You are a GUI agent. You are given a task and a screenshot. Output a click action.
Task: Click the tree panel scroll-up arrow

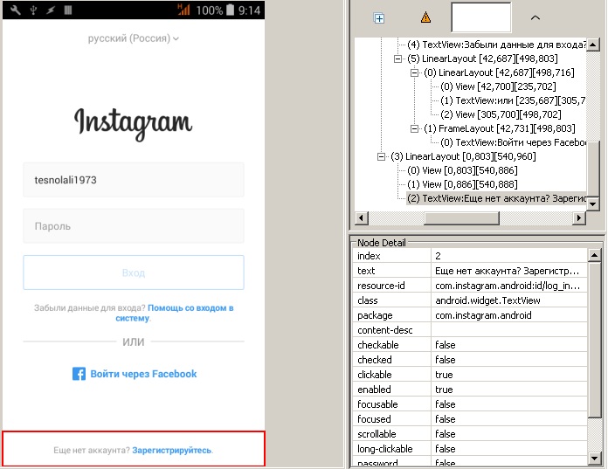point(592,45)
